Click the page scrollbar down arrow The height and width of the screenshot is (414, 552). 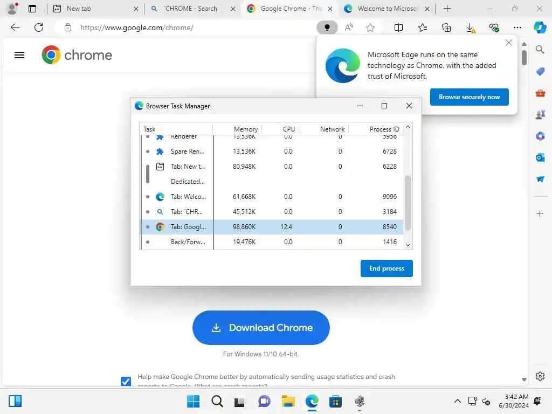[524, 379]
